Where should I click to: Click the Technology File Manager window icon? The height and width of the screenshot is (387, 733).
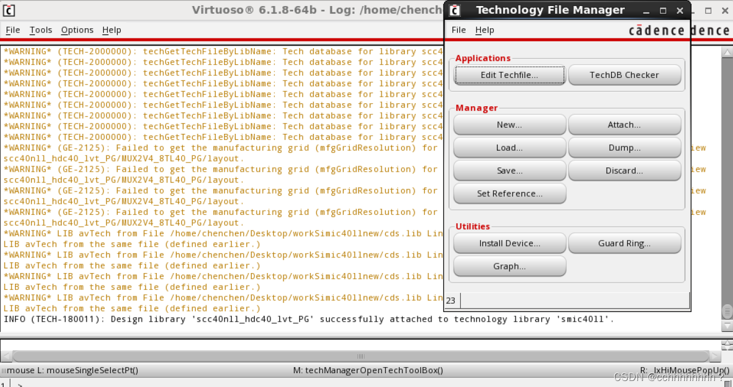(455, 10)
